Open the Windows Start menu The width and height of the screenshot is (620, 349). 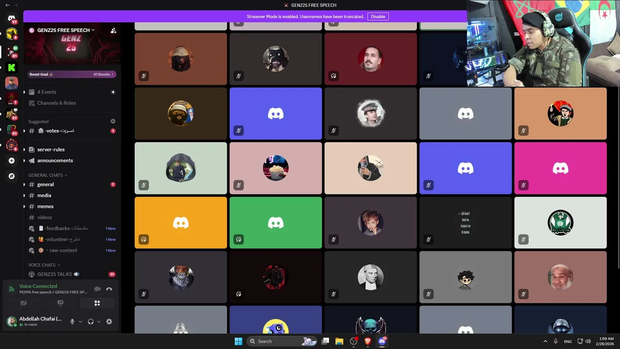pos(238,341)
